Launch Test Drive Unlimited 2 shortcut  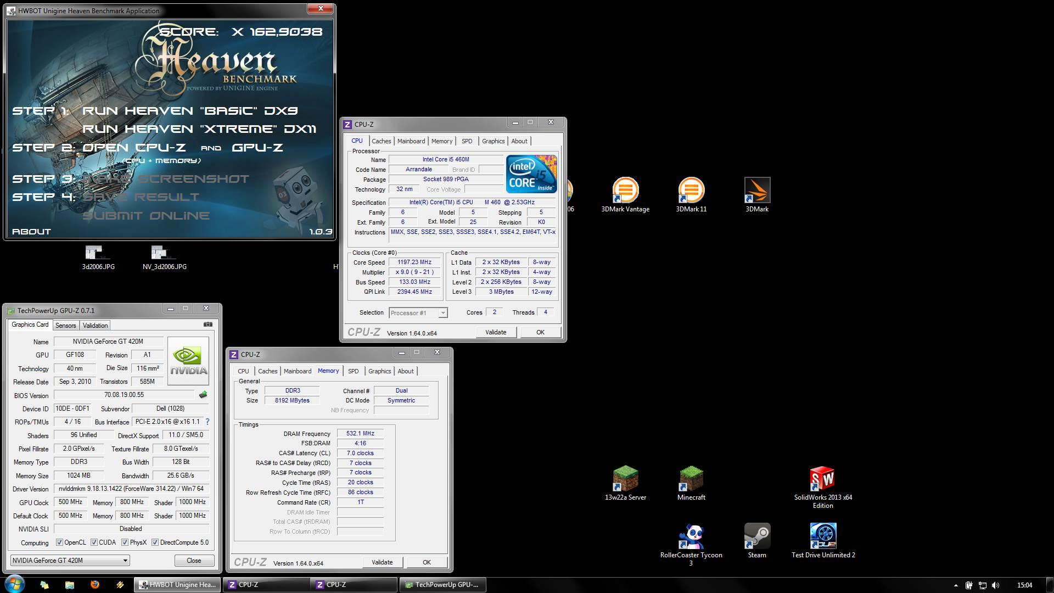point(823,541)
